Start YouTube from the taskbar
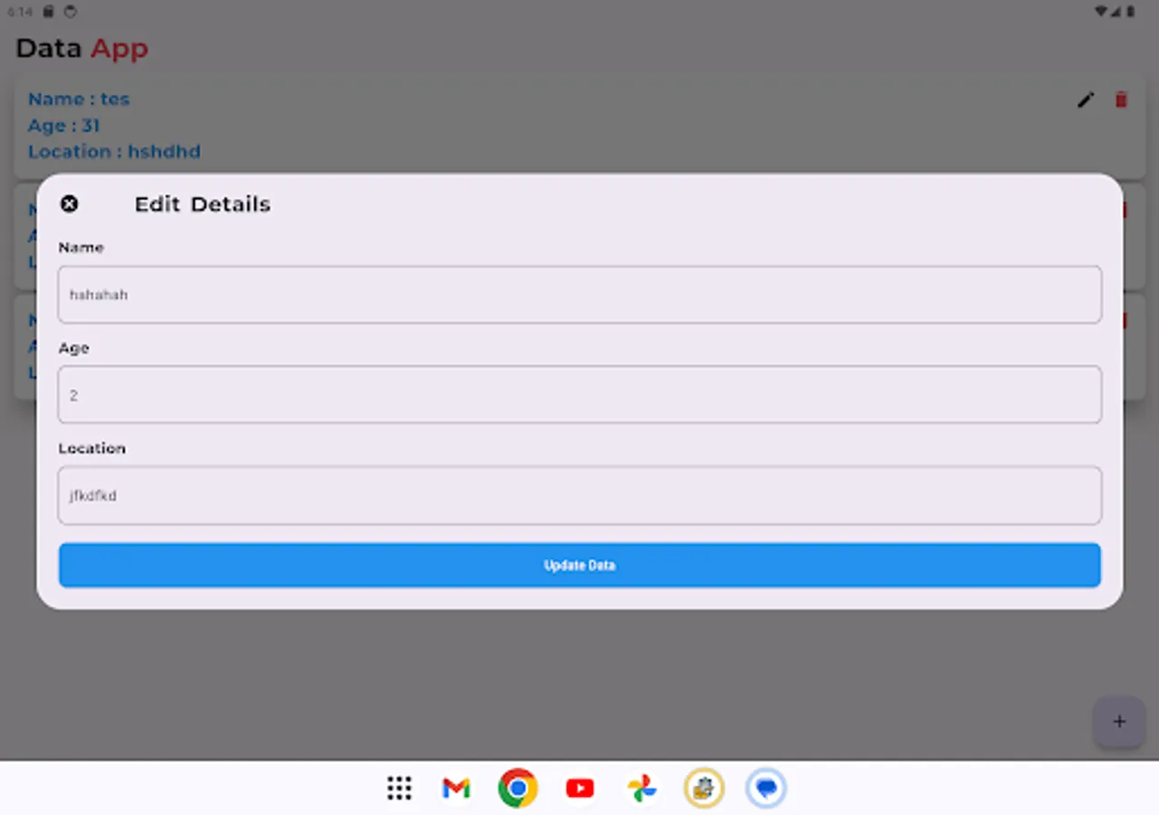Viewport: 1159px width, 815px height. coord(579,788)
